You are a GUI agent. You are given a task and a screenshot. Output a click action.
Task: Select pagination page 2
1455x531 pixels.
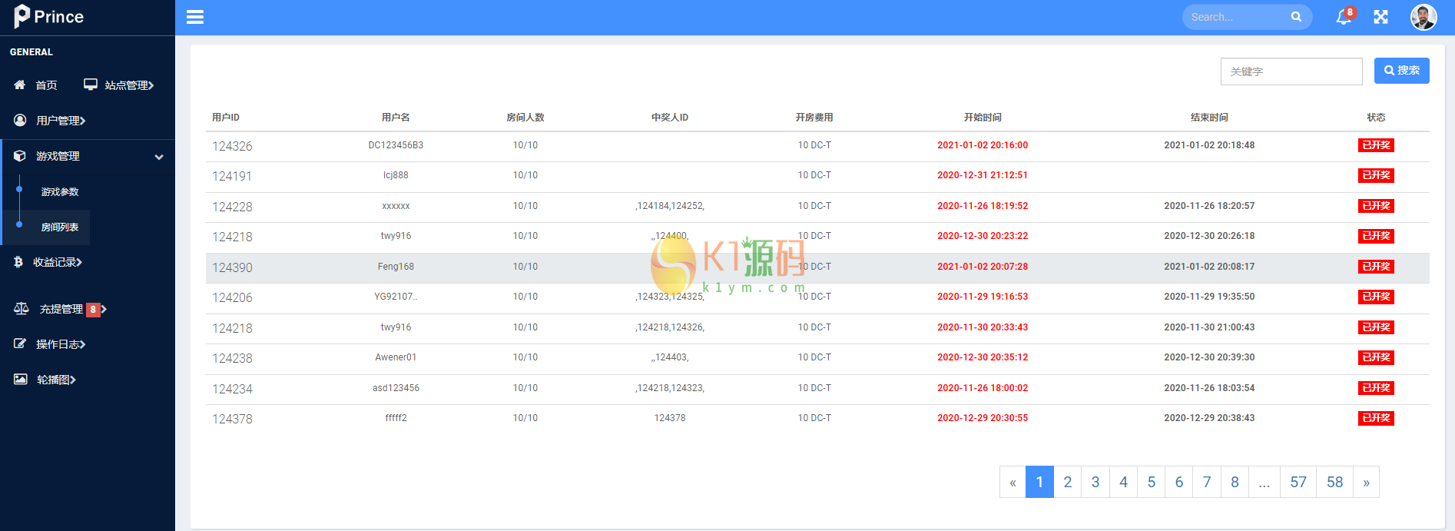(x=1067, y=482)
